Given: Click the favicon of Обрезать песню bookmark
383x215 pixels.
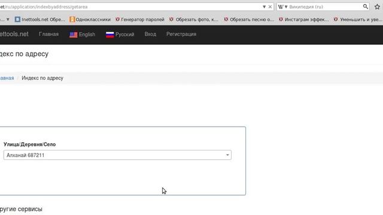Looking at the screenshot, I should click(x=226, y=19).
